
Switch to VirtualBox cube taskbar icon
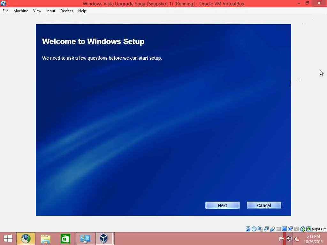coord(104,239)
